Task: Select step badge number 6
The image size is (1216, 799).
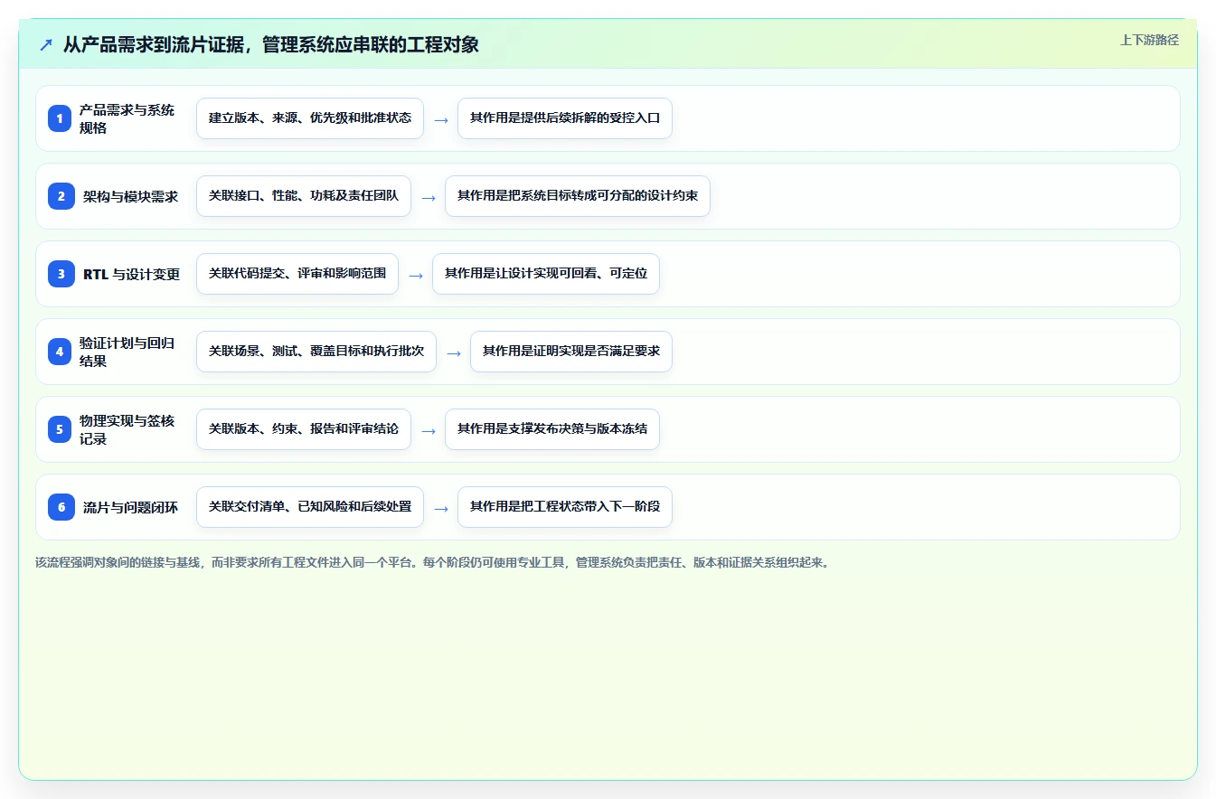Action: tap(61, 507)
